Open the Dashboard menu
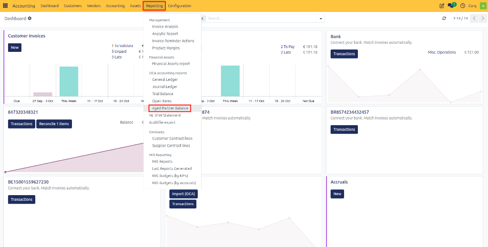The width and height of the screenshot is (488, 247). click(x=50, y=6)
